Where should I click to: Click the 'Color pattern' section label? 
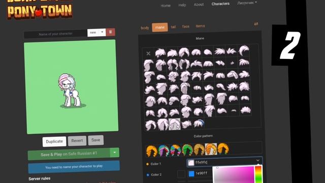click(203, 136)
